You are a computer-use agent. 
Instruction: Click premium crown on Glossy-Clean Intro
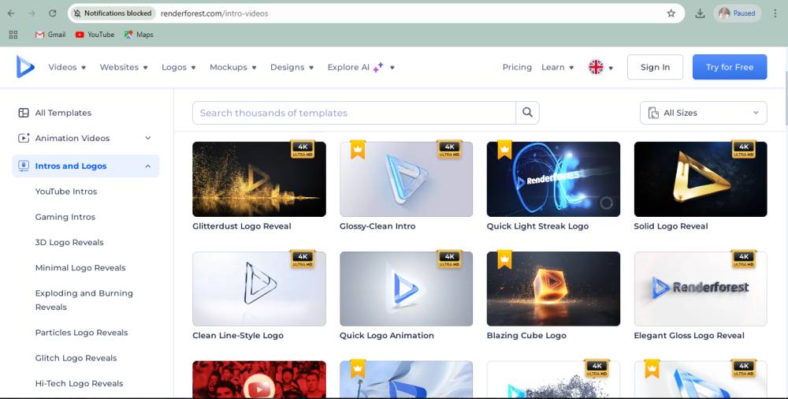[357, 150]
